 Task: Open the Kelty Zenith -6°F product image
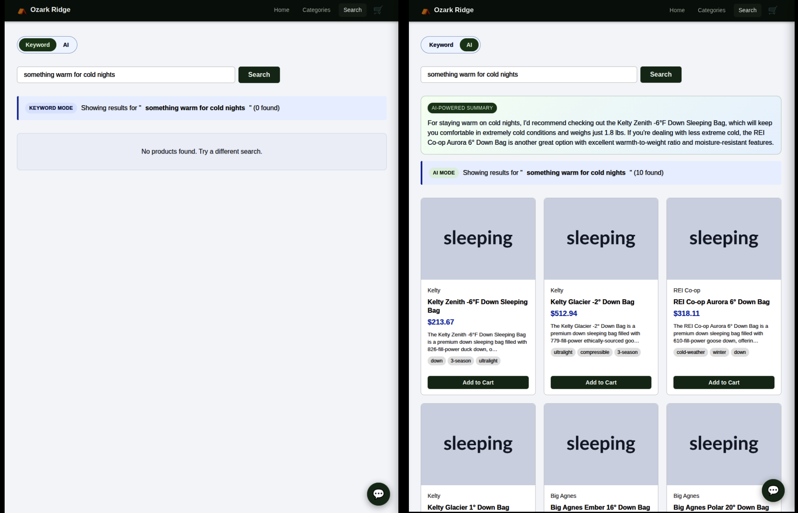click(x=478, y=239)
